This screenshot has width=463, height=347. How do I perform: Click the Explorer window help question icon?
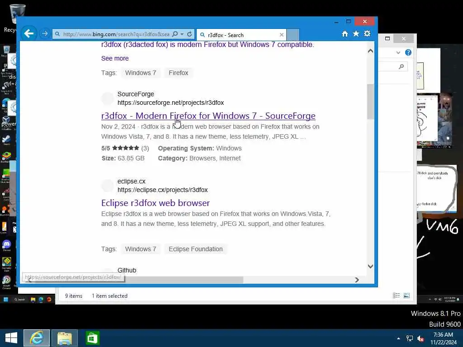click(x=408, y=52)
